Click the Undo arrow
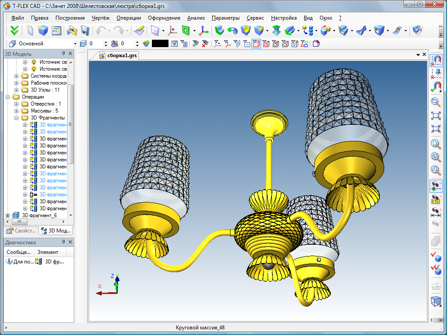 click(x=100, y=30)
